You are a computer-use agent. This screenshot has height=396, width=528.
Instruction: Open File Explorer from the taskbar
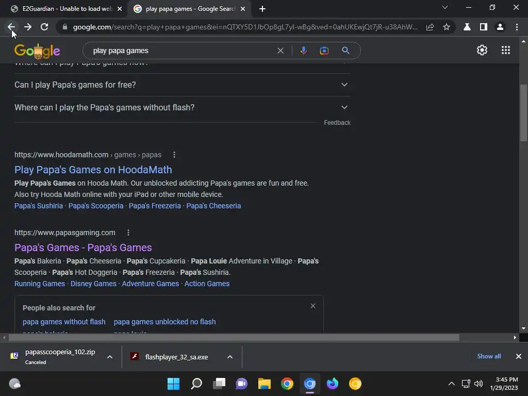265,384
